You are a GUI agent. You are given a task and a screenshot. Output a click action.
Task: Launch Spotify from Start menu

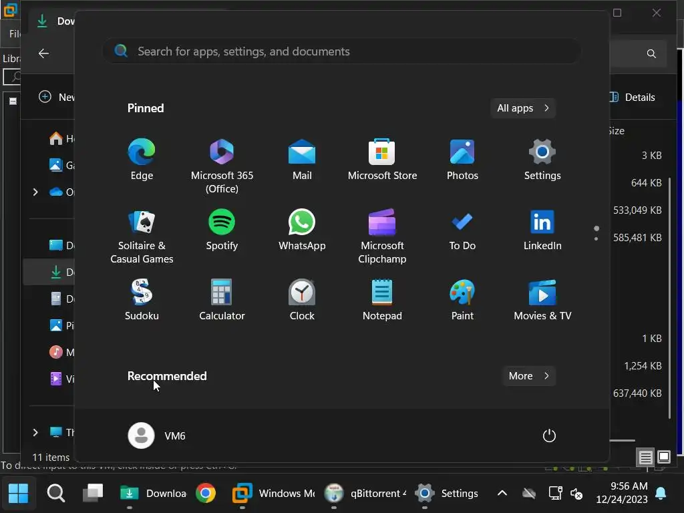pyautogui.click(x=222, y=230)
